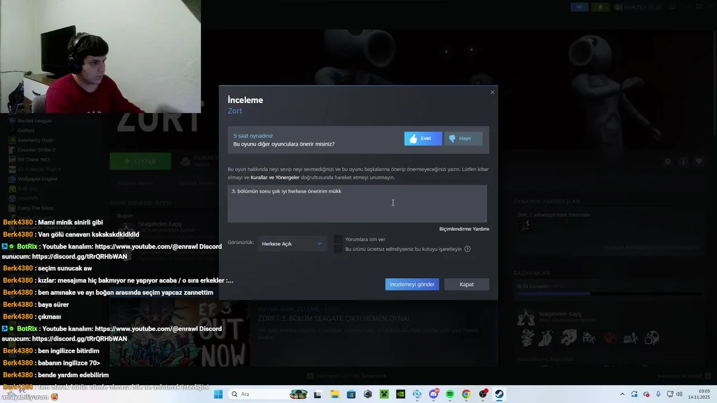Viewport: 717px width, 403px height.
Task: Click the thumbs-down Hayır button
Action: [463, 139]
